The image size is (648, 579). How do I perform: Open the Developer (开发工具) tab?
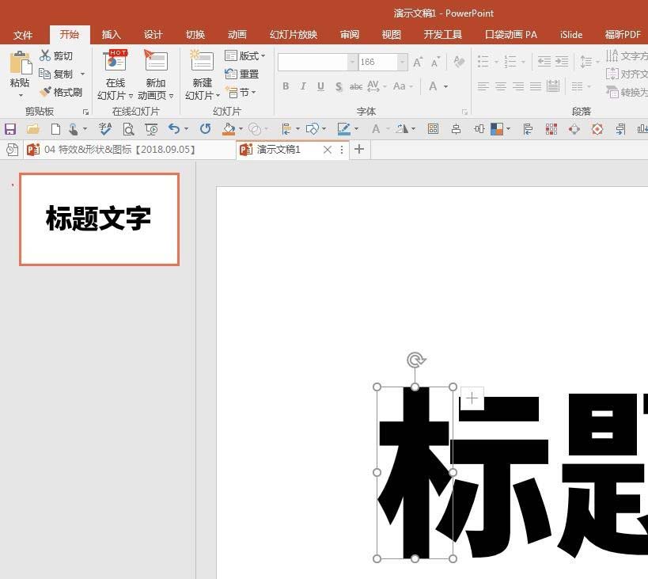point(442,35)
